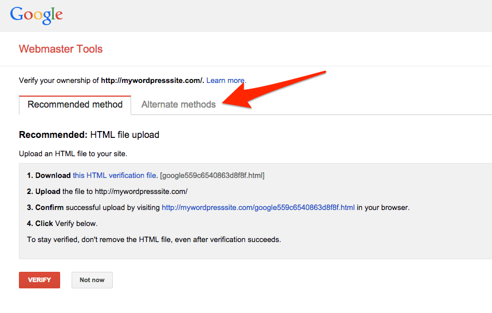Click the To stay verified note
The width and height of the screenshot is (492, 313).
tap(153, 240)
